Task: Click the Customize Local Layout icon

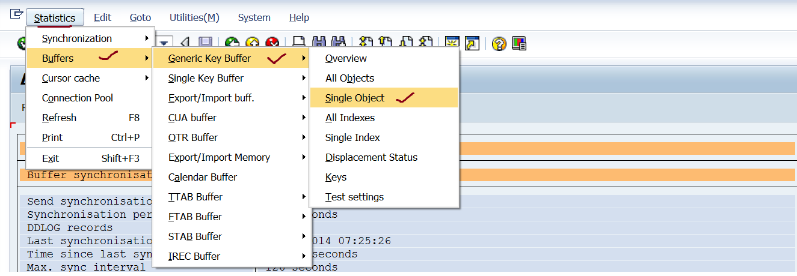Action: pos(519,43)
